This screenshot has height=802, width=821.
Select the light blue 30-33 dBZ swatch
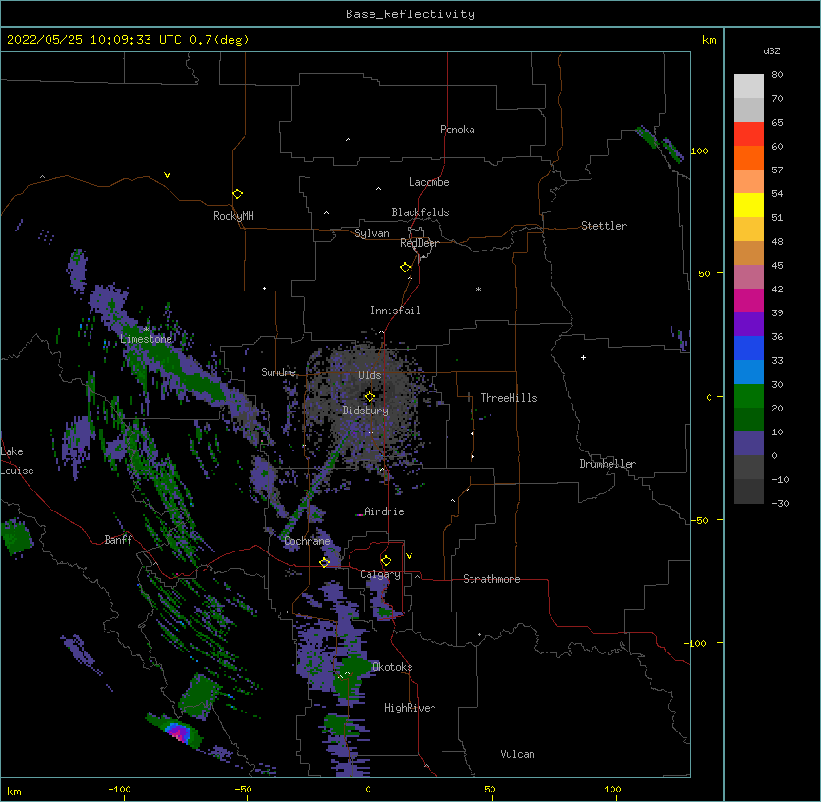pos(749,372)
